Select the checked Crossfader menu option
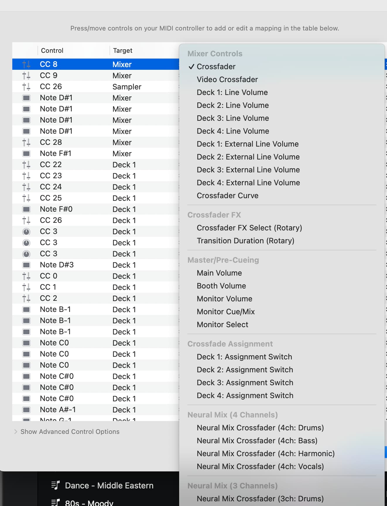 click(216, 67)
